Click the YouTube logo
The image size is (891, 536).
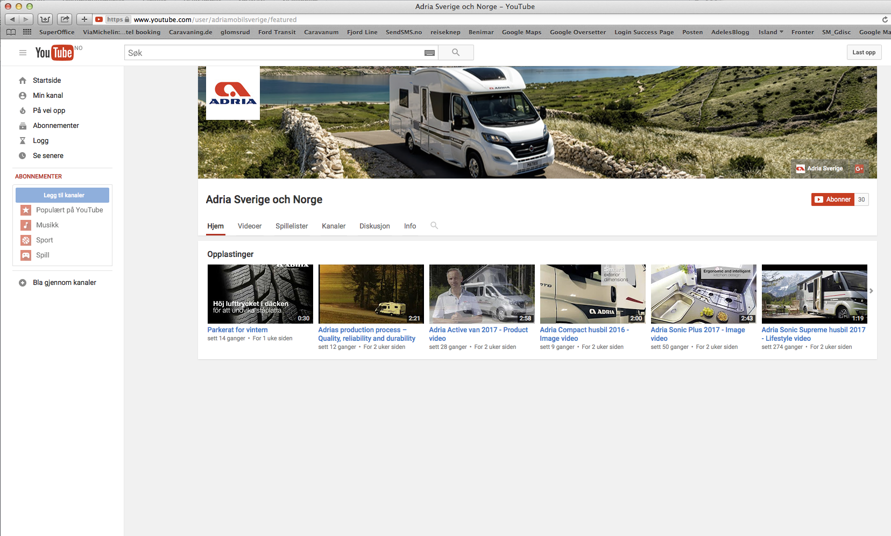[54, 53]
